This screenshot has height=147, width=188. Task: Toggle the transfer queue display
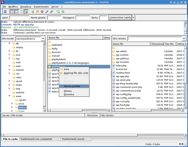coord(26,12)
